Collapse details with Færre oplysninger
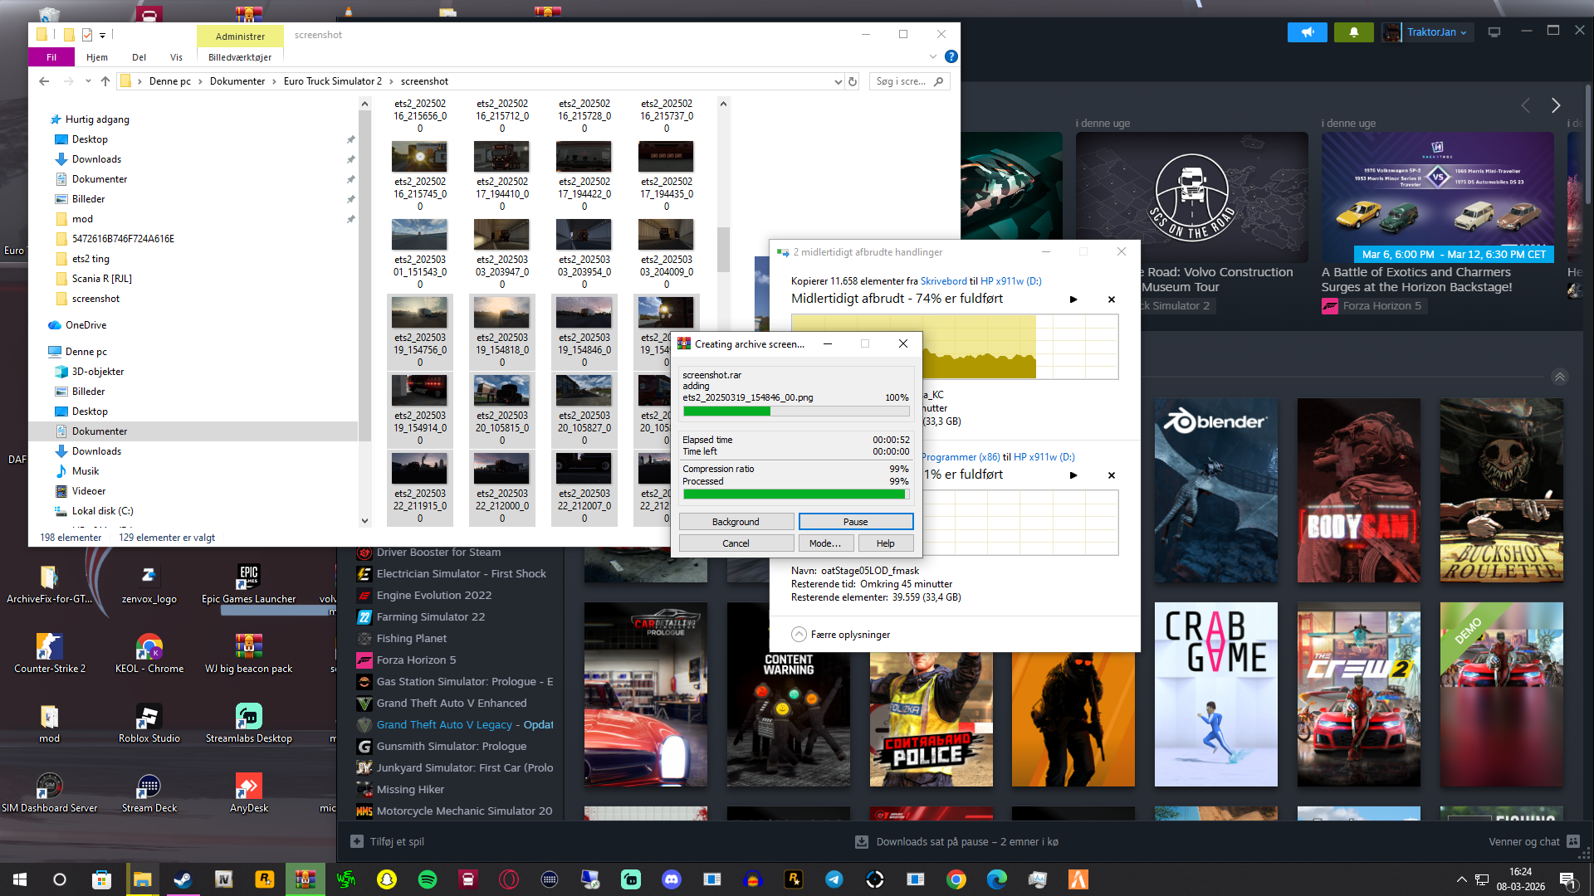The height and width of the screenshot is (896, 1594). click(x=840, y=635)
